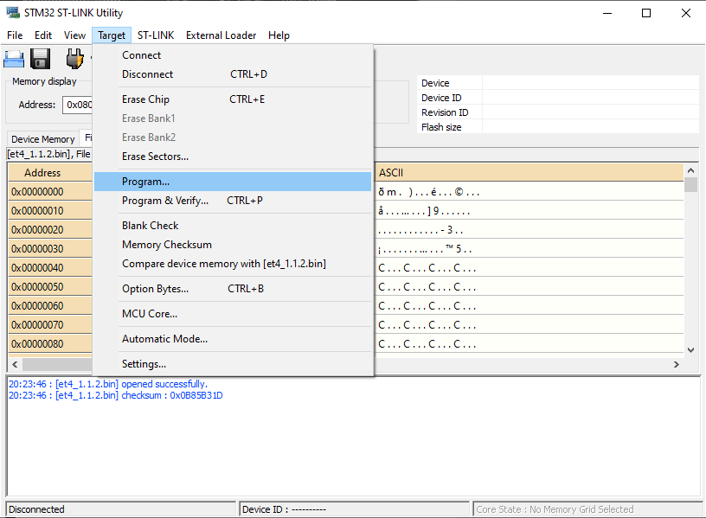Click the '[et4_1.1.2.bin], File' info label
706x518 pixels.
[48, 154]
